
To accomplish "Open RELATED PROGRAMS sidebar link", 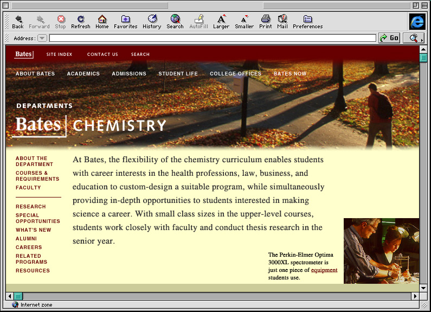I will [x=31, y=259].
